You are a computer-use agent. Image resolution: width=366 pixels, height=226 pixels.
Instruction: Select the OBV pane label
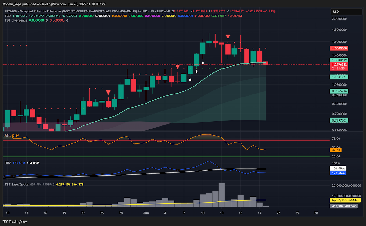(7, 163)
